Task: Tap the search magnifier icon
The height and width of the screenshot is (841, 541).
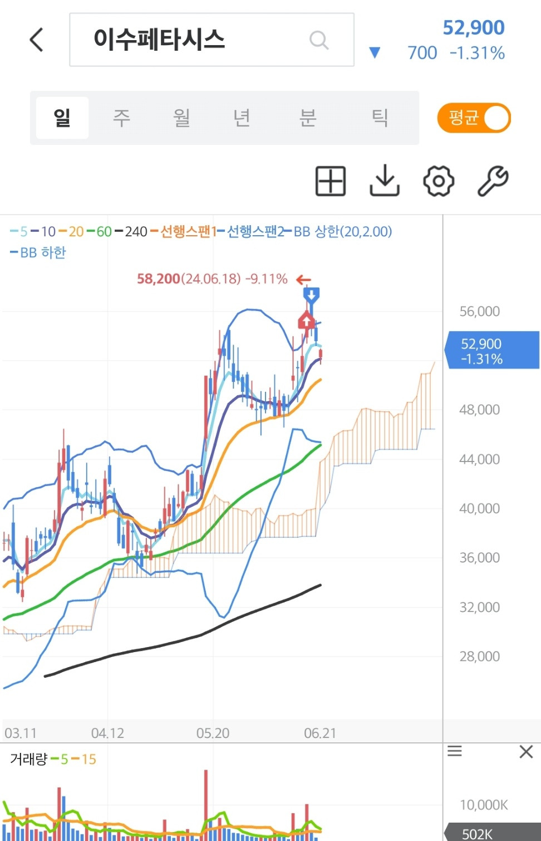Action: 319,40
